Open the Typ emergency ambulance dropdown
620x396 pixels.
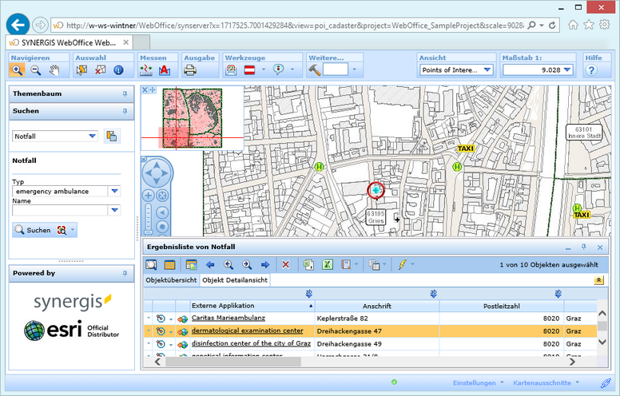click(114, 192)
